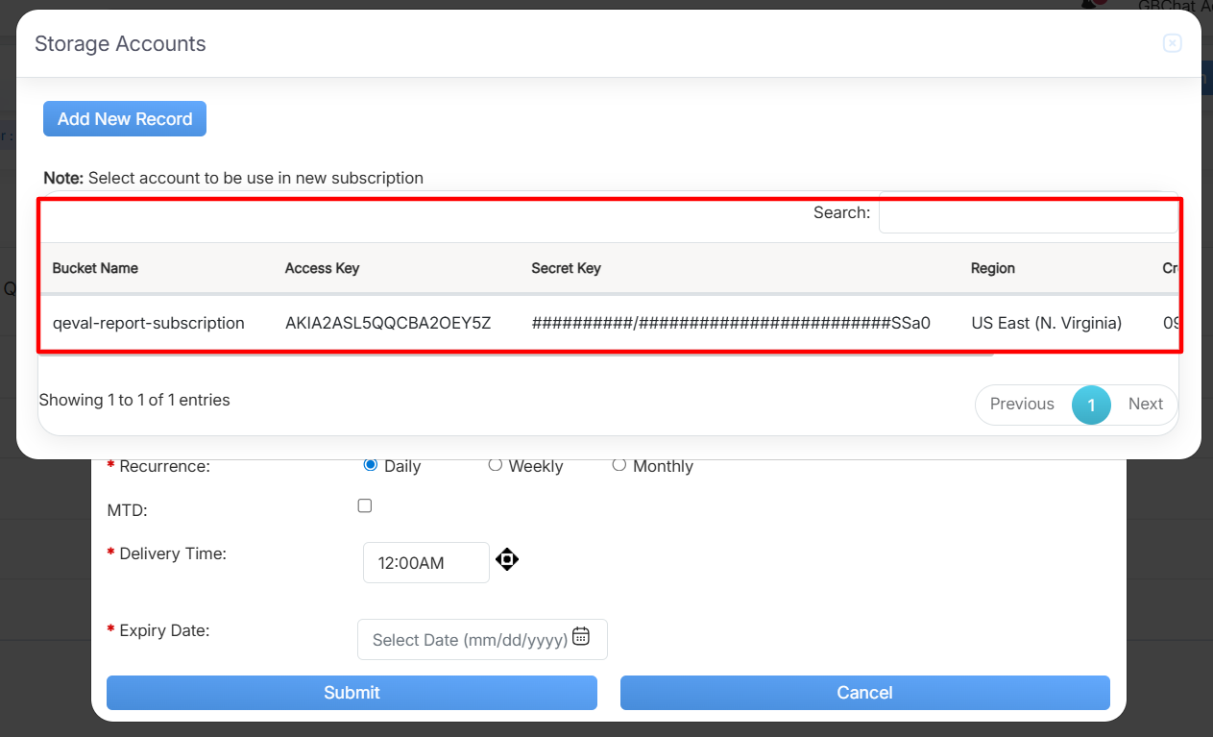The width and height of the screenshot is (1213, 737).
Task: Focus the Search input field
Action: [x=1028, y=213]
